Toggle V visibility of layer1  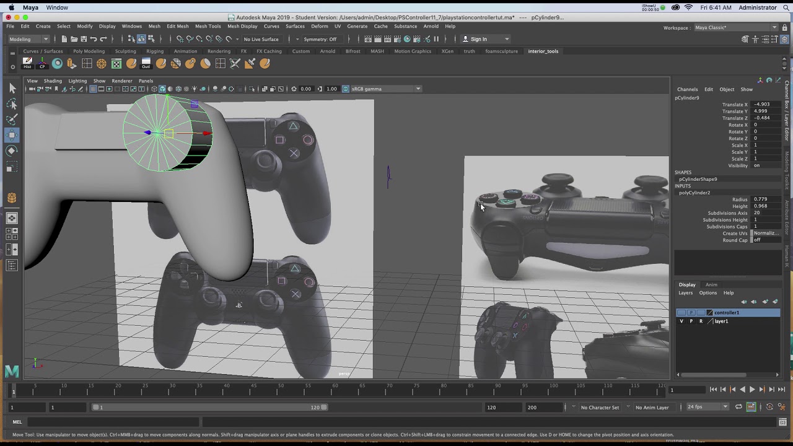[x=681, y=321]
